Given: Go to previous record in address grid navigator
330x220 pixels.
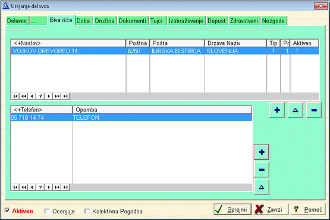Looking at the screenshot, I should coord(32,96).
